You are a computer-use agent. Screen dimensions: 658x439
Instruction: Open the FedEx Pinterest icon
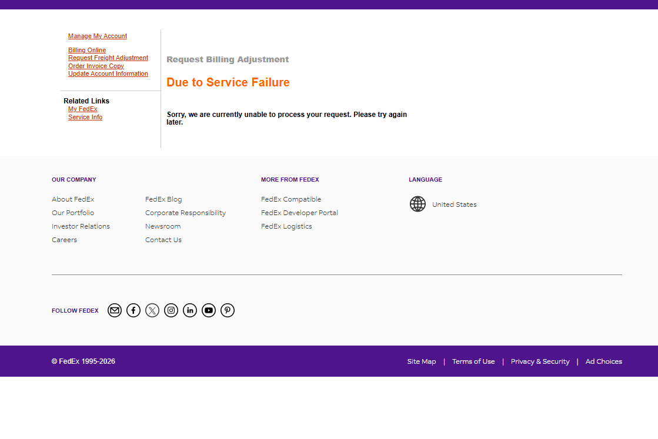tap(228, 310)
